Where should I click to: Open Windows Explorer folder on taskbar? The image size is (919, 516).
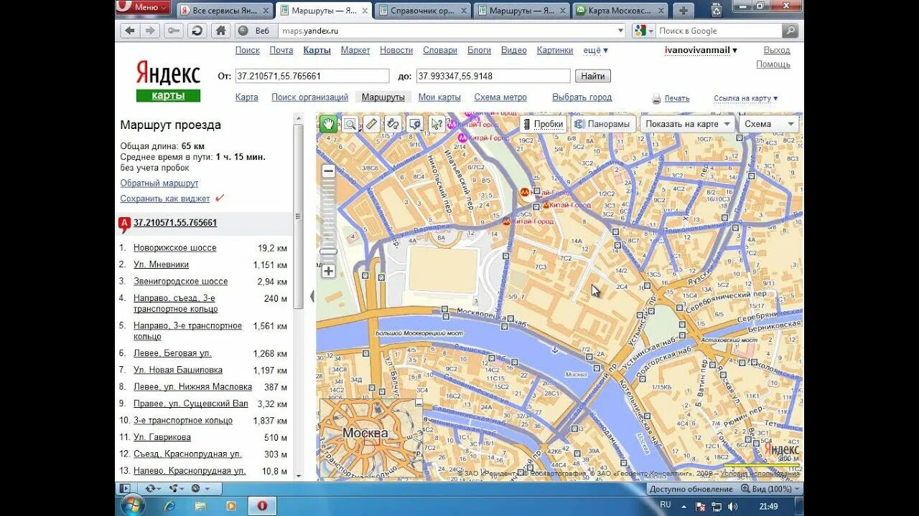click(x=200, y=506)
